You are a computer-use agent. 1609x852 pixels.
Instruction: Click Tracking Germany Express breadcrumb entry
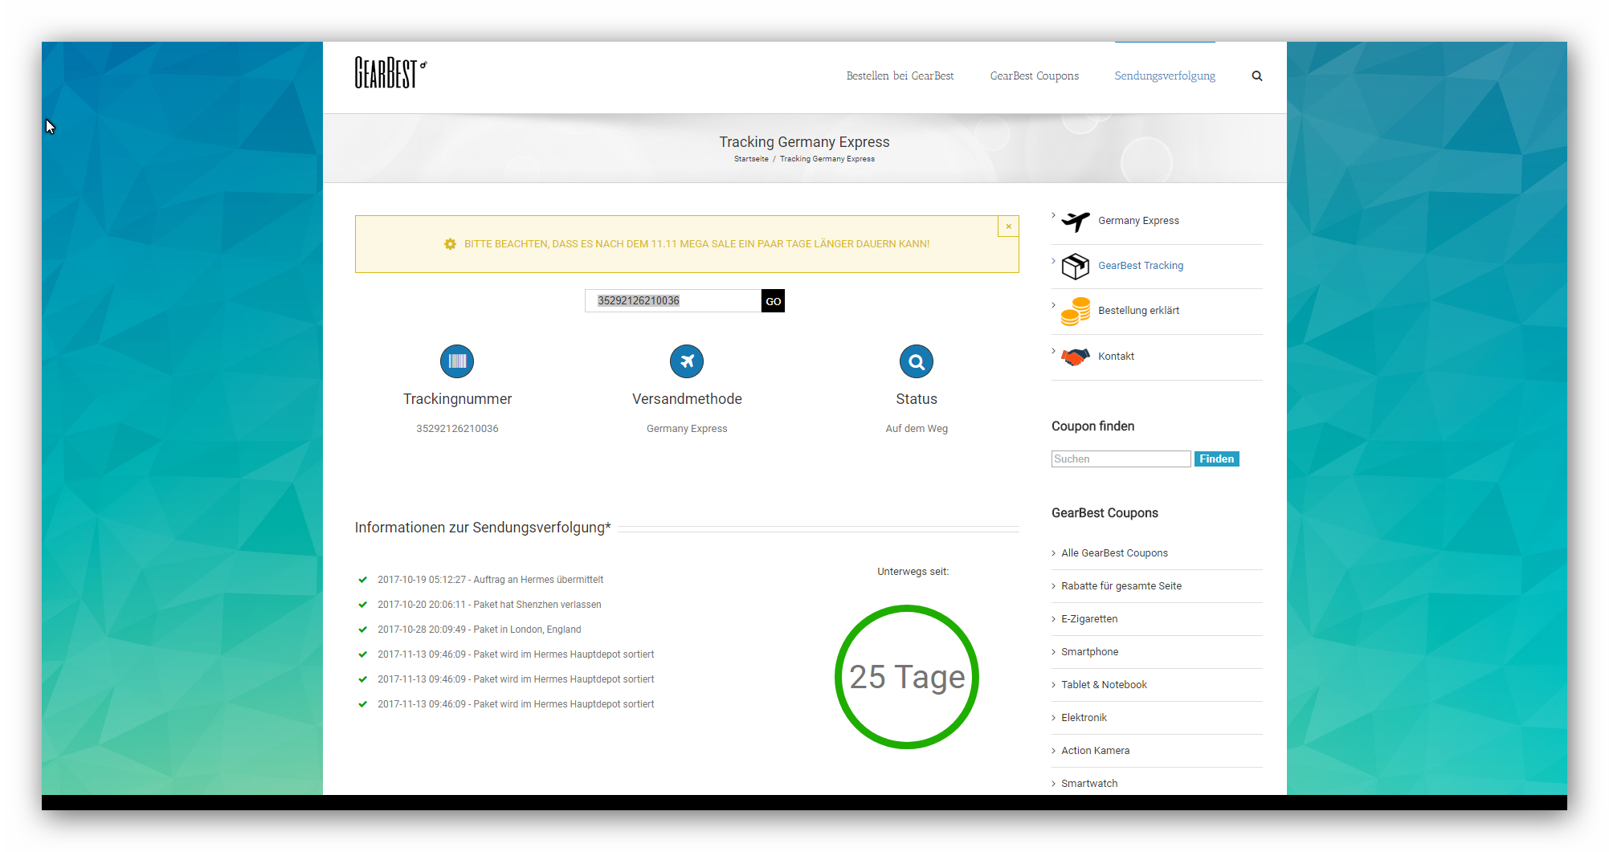pyautogui.click(x=827, y=159)
